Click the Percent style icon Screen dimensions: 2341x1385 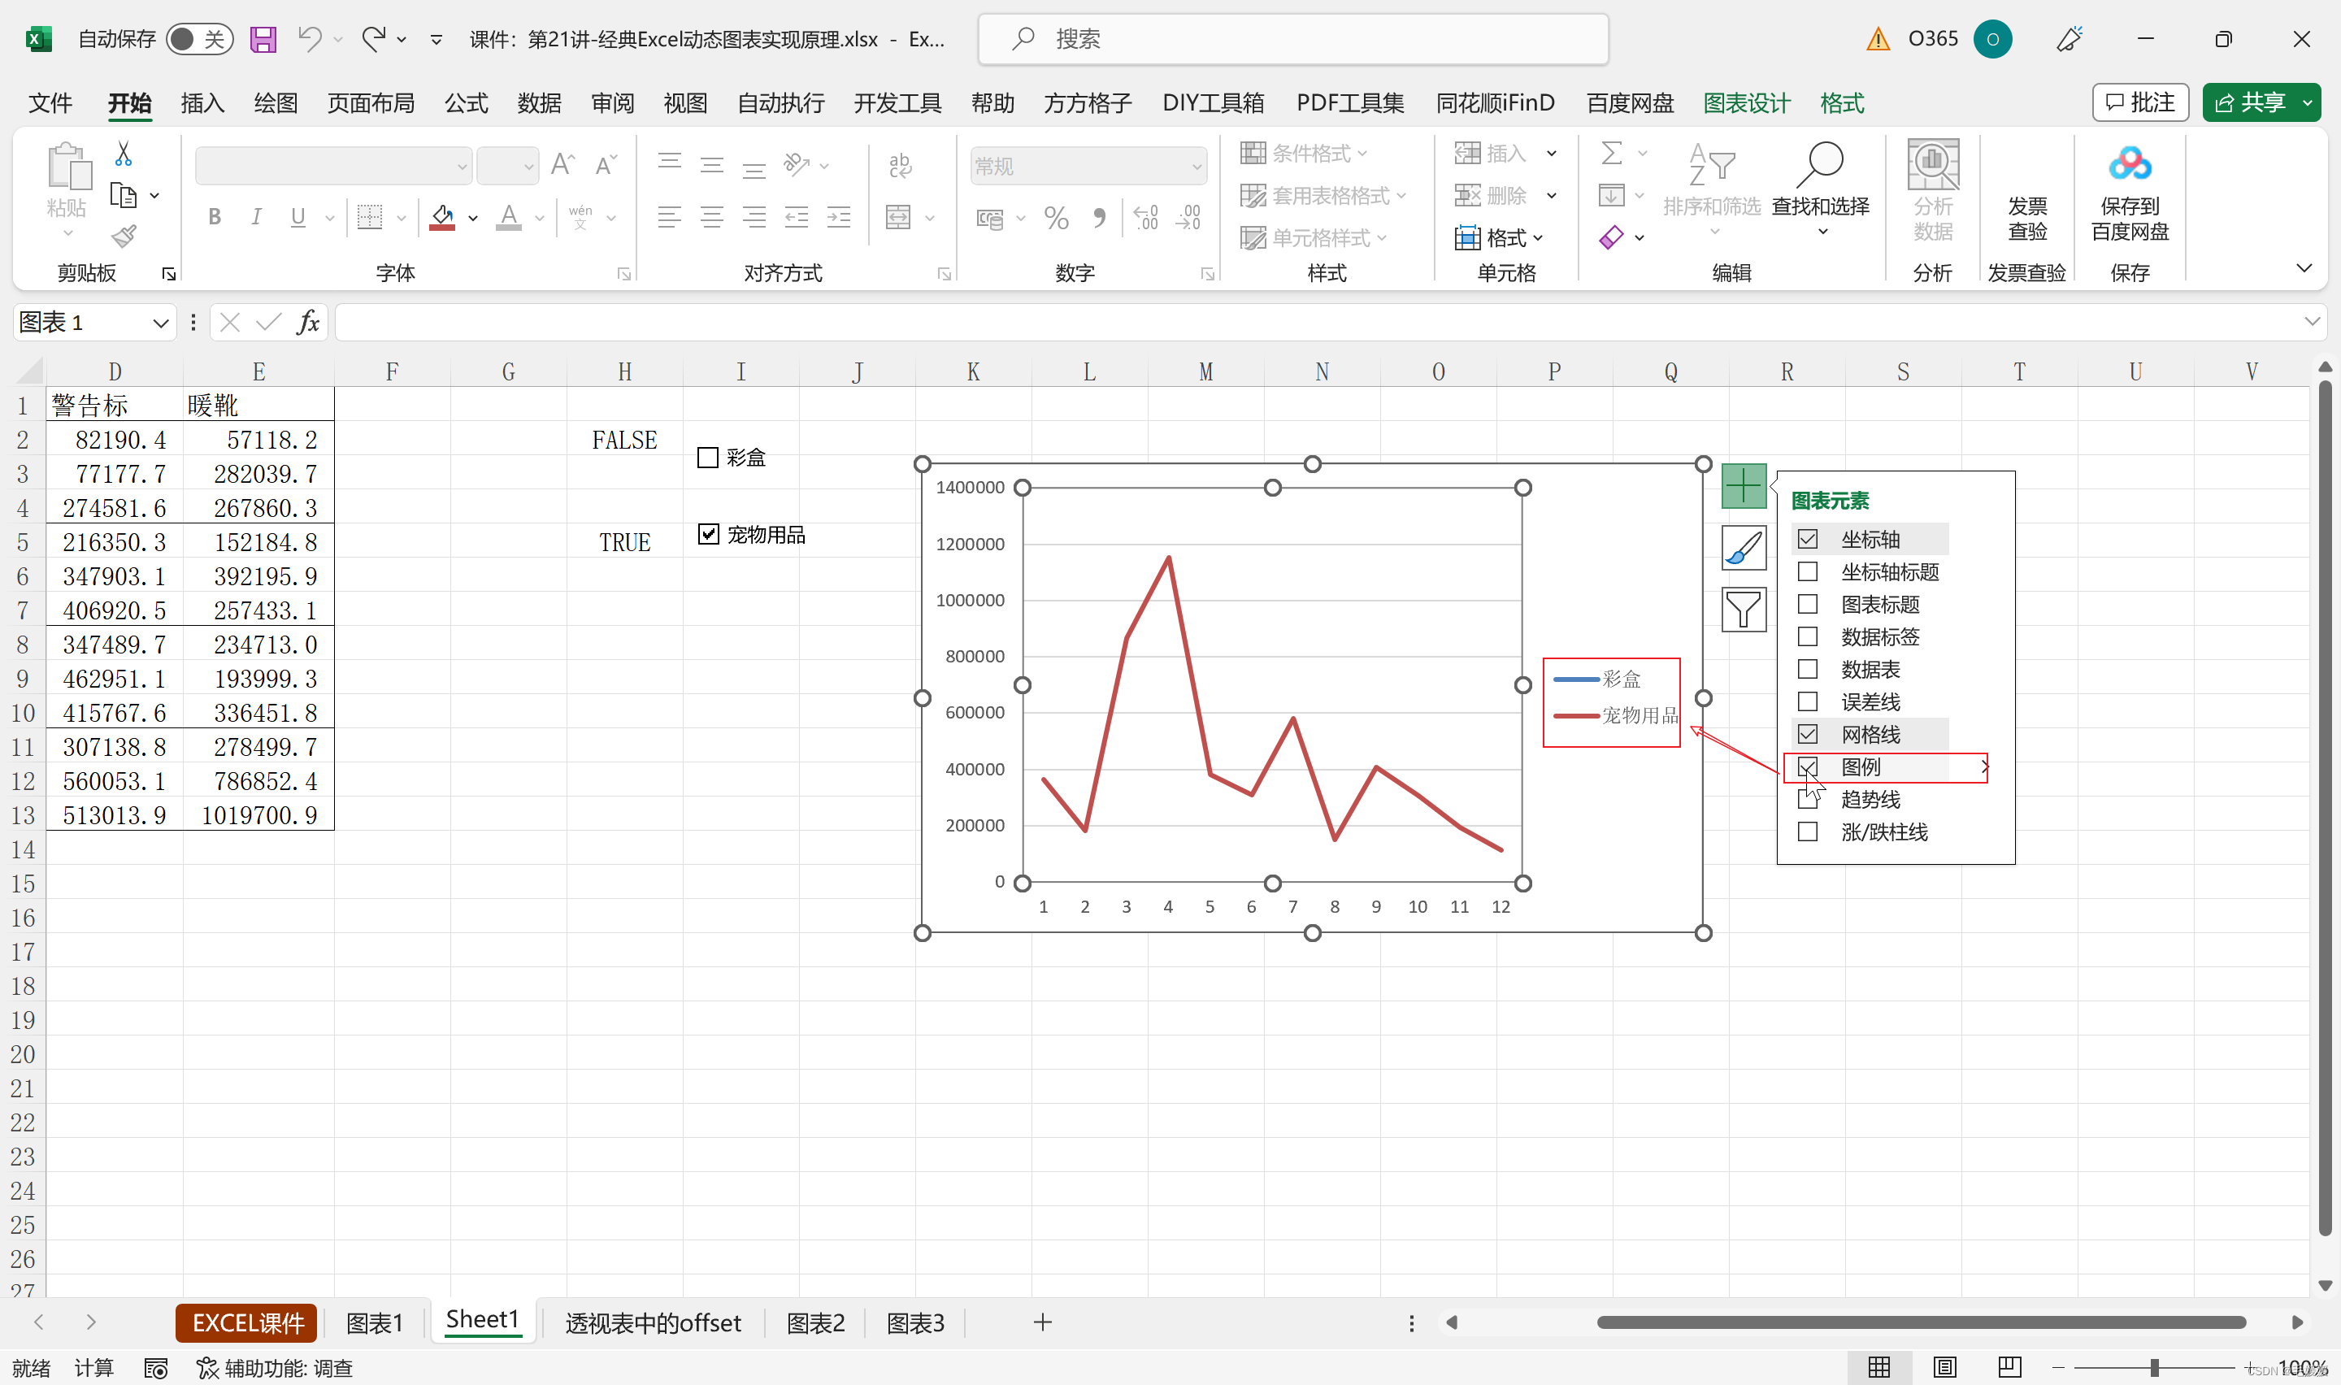pos(1056,219)
